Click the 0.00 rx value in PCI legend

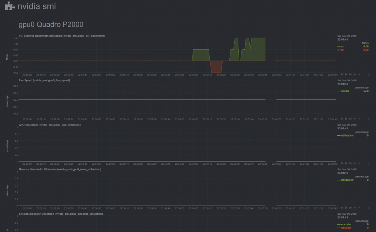click(366, 47)
